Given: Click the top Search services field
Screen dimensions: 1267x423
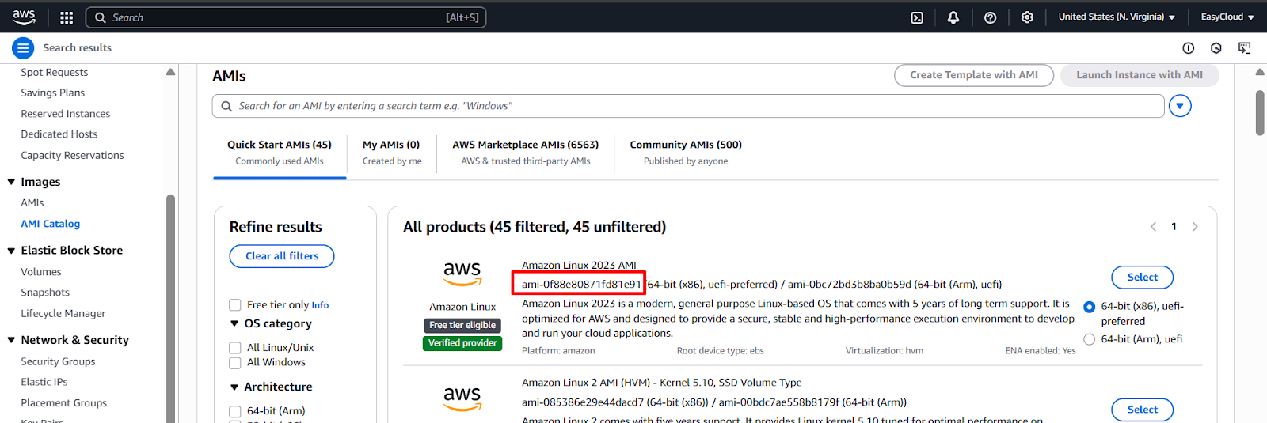Looking at the screenshot, I should [x=286, y=17].
